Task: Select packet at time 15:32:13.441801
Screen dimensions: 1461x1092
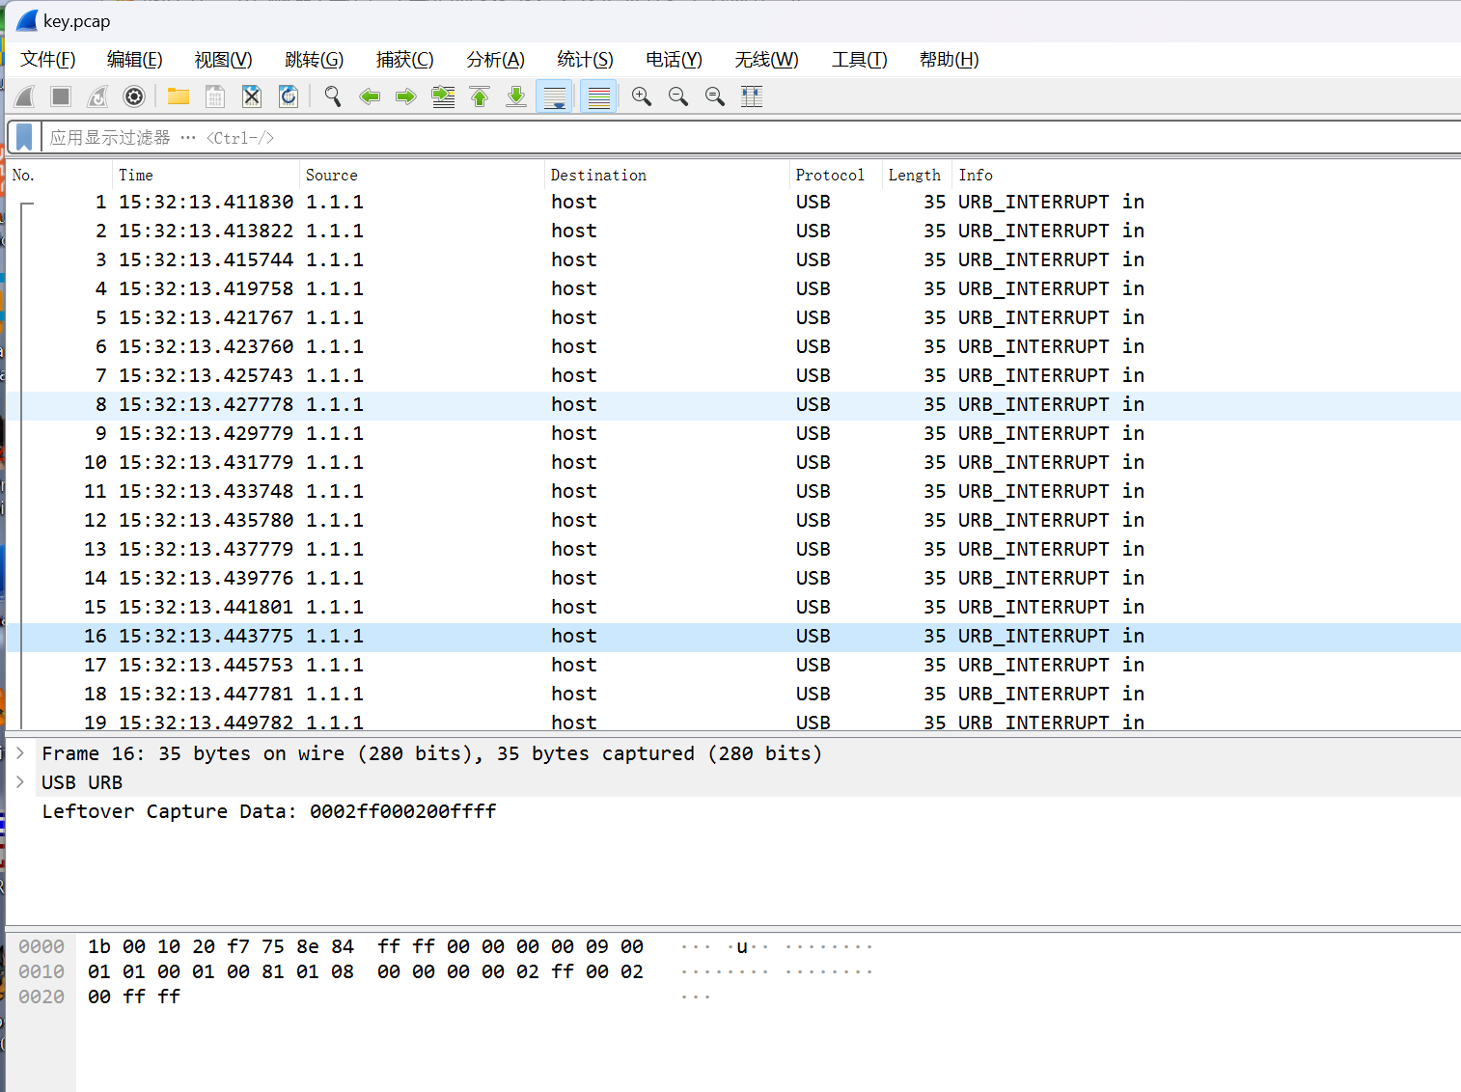Action: click(733, 607)
